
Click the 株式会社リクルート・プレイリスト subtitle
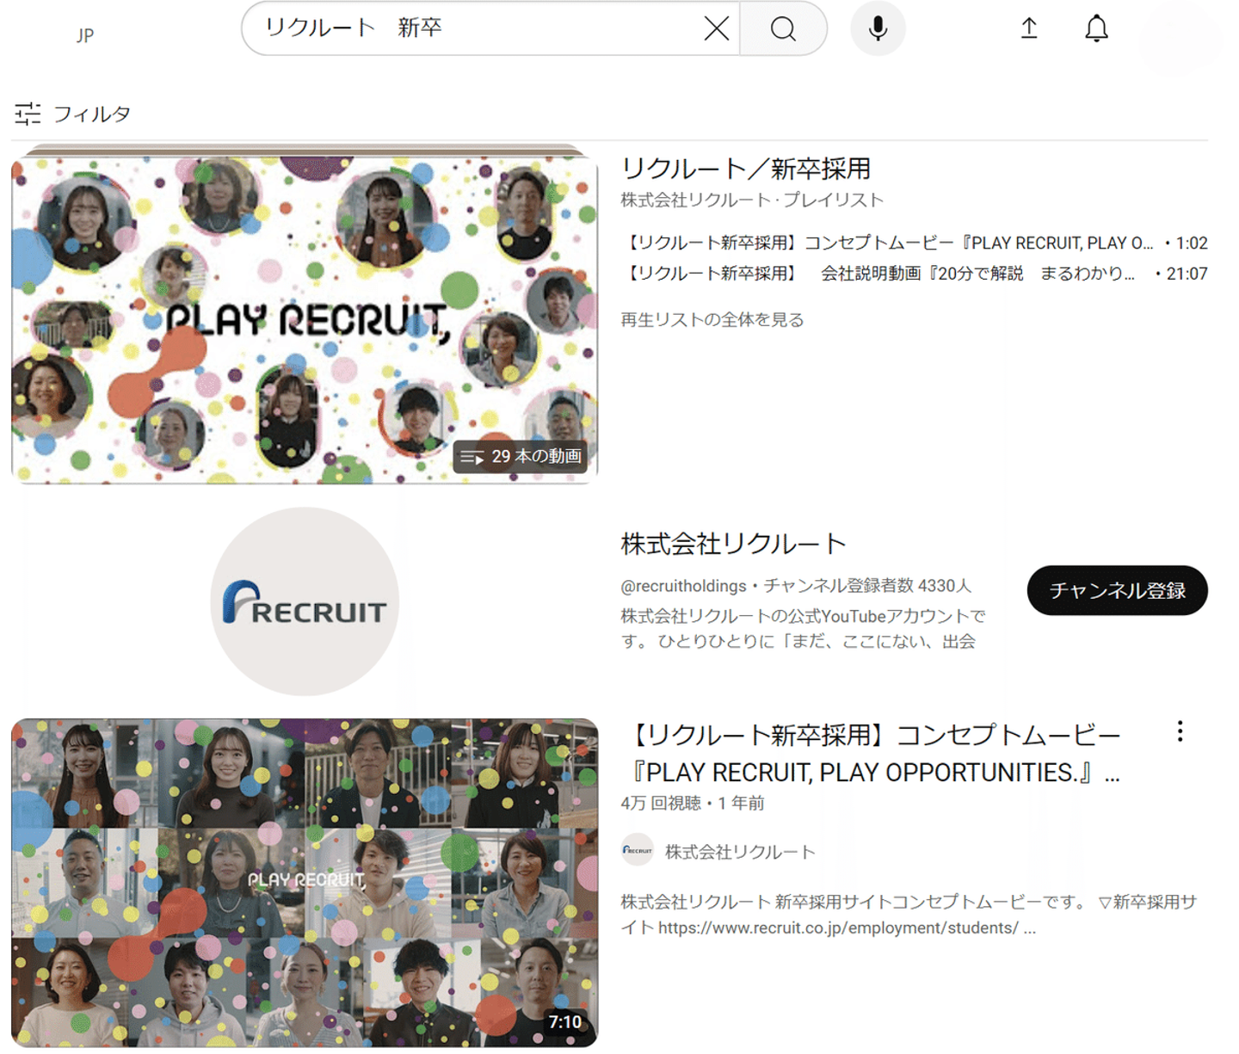[x=752, y=200]
